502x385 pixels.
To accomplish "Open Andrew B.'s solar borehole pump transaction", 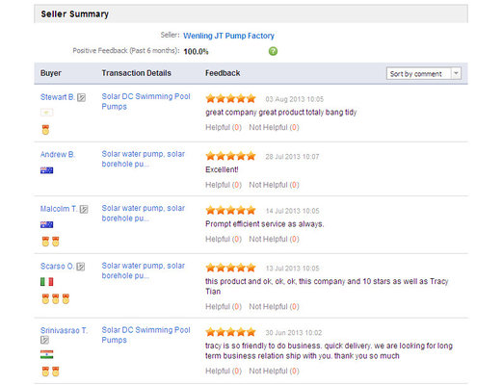I will pos(144,159).
